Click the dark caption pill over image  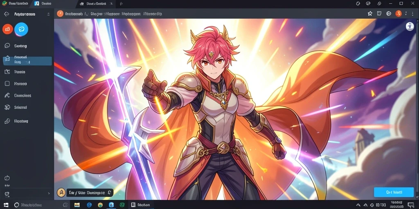tap(90, 193)
